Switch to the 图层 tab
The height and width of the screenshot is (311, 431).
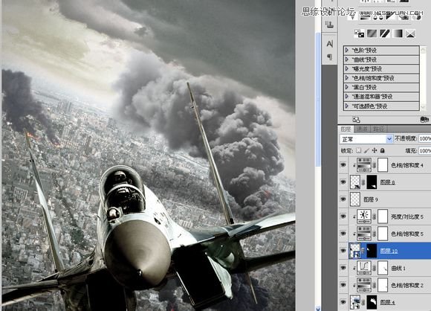346,129
